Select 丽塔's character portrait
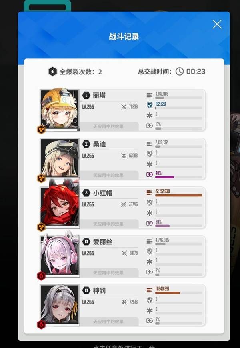The height and width of the screenshot is (348, 240). coord(60,109)
